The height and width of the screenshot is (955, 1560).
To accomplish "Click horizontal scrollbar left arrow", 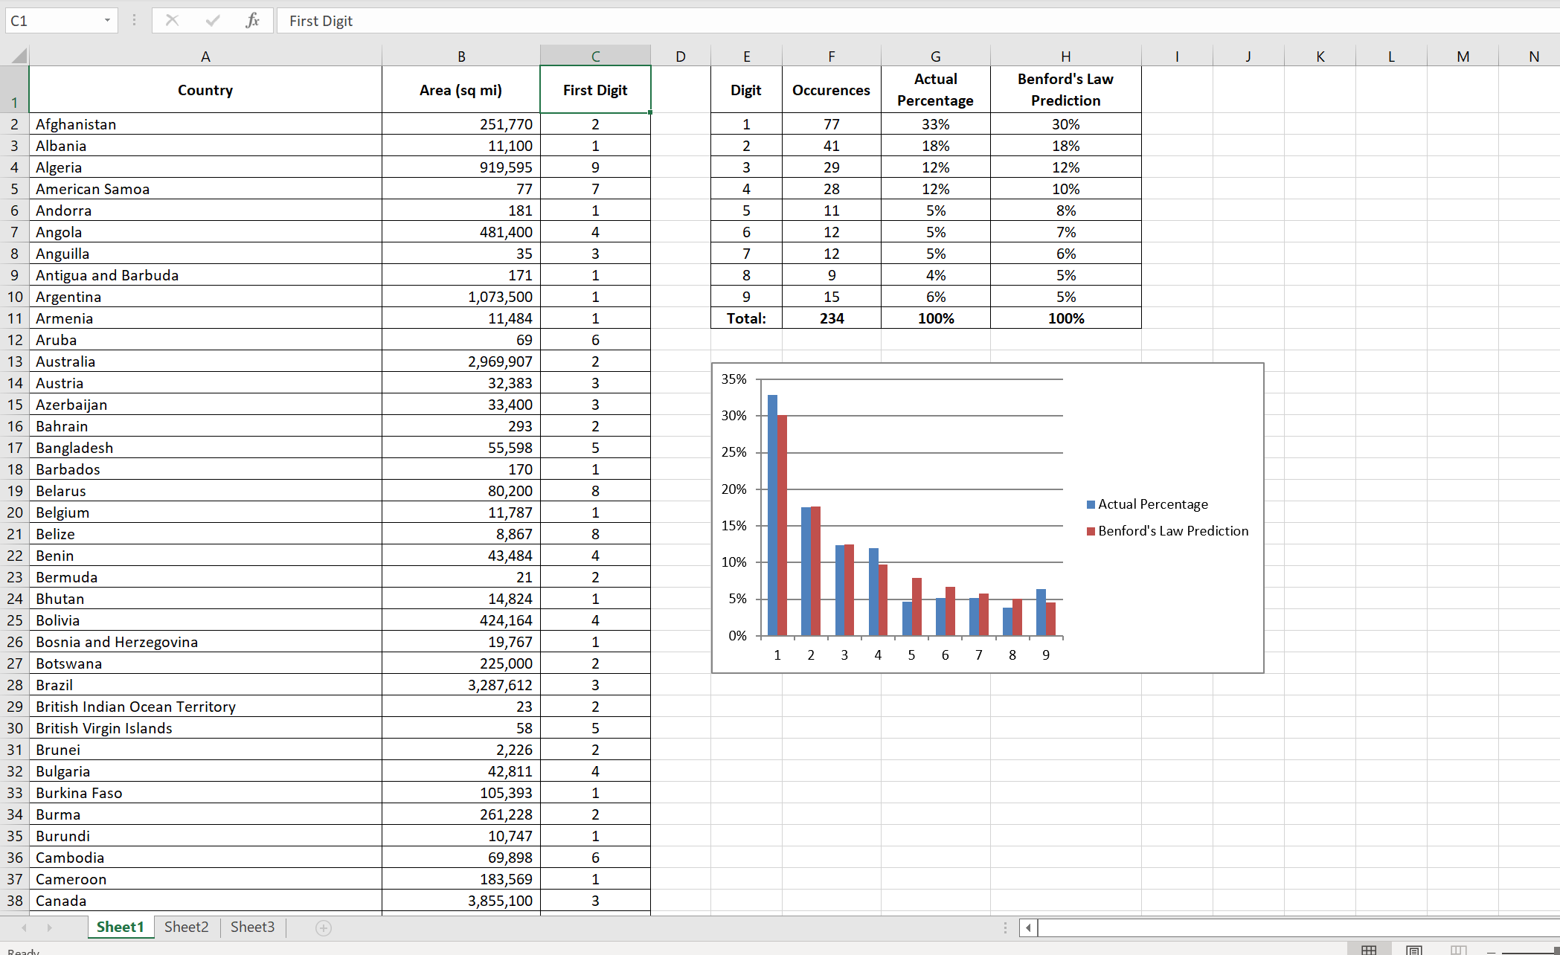I will tap(1028, 927).
